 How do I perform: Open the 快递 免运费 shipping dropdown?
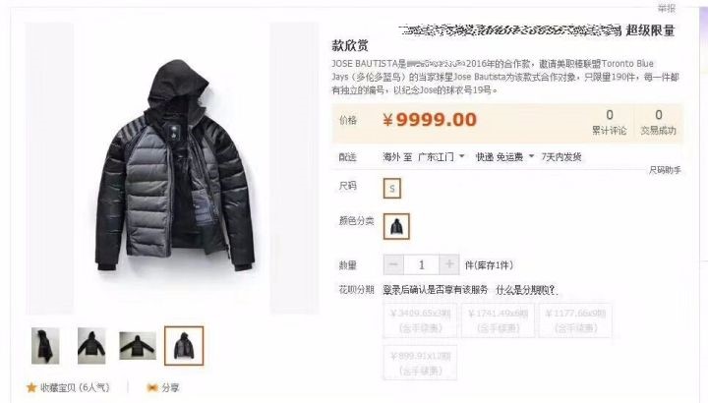(504, 157)
